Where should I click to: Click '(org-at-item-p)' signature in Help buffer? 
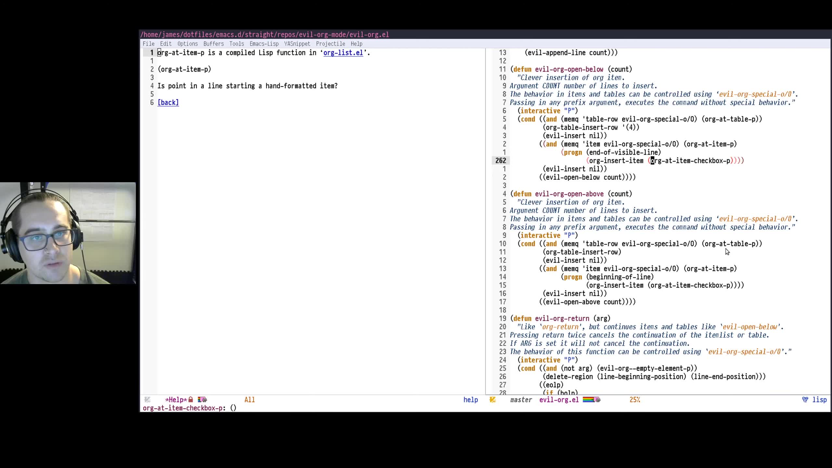[184, 69]
